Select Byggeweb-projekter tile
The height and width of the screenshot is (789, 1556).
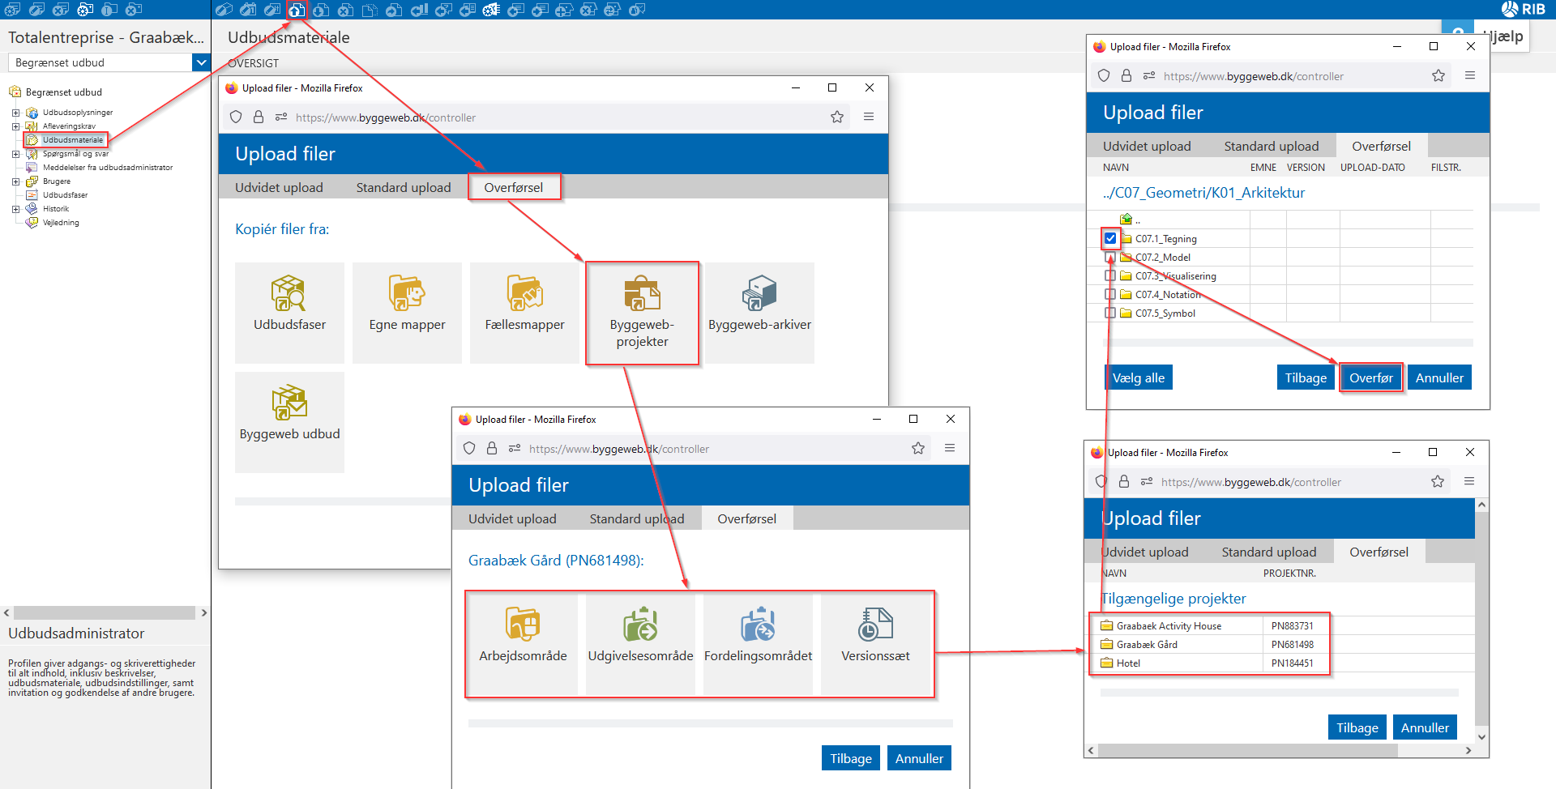click(642, 313)
